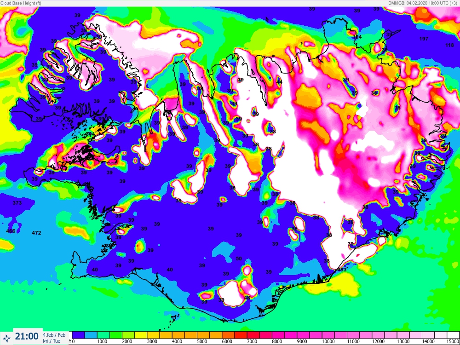Click the 3000 legend scale label
Viewport: 460px width, 345px height.
[152, 342]
